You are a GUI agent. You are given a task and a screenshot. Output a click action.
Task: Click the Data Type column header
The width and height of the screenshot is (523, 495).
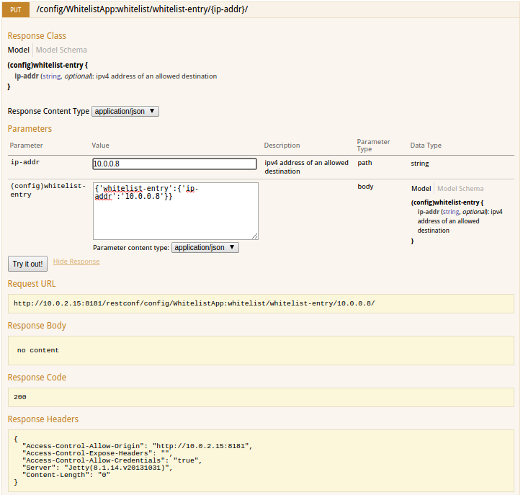tap(426, 146)
